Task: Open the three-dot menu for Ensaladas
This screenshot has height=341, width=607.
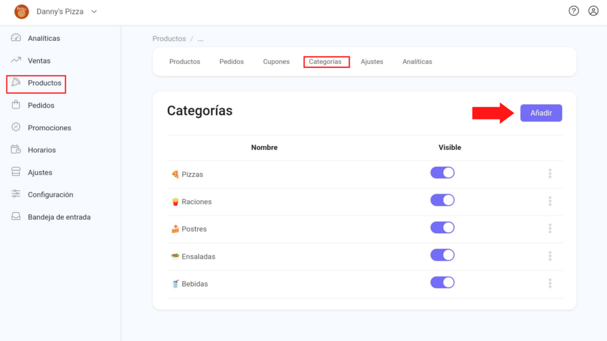Action: pyautogui.click(x=550, y=256)
